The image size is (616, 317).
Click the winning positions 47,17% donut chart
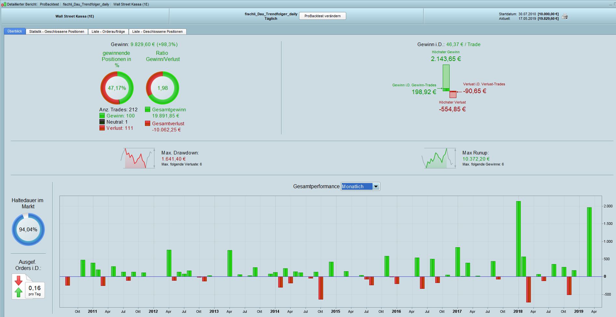tap(117, 88)
